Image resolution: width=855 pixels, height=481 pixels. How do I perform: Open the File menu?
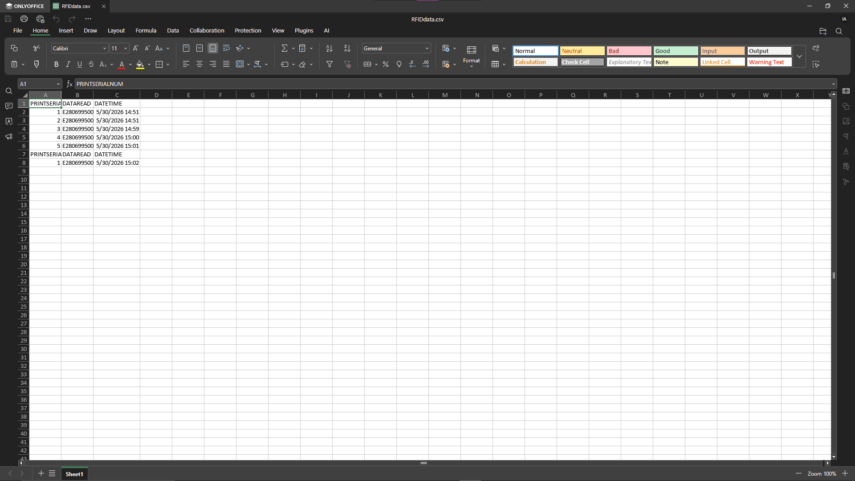(x=18, y=31)
